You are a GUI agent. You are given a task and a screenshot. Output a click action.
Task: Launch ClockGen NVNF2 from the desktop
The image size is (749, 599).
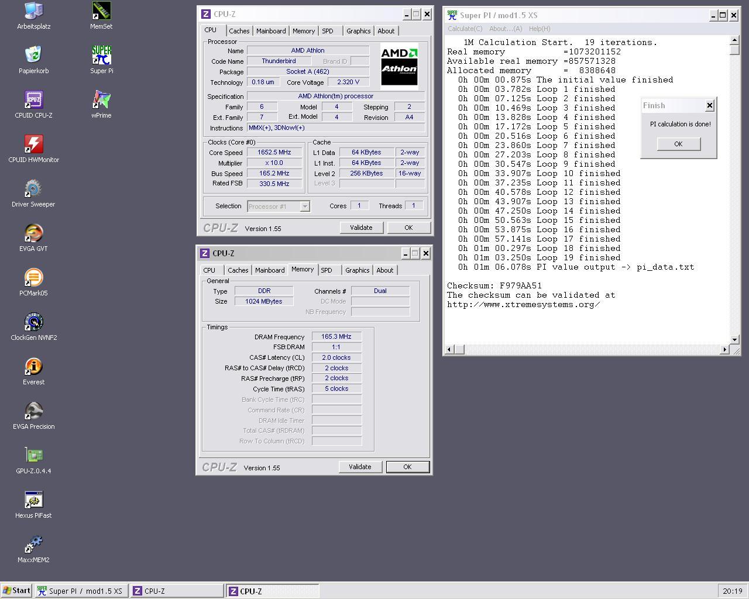pos(33,326)
